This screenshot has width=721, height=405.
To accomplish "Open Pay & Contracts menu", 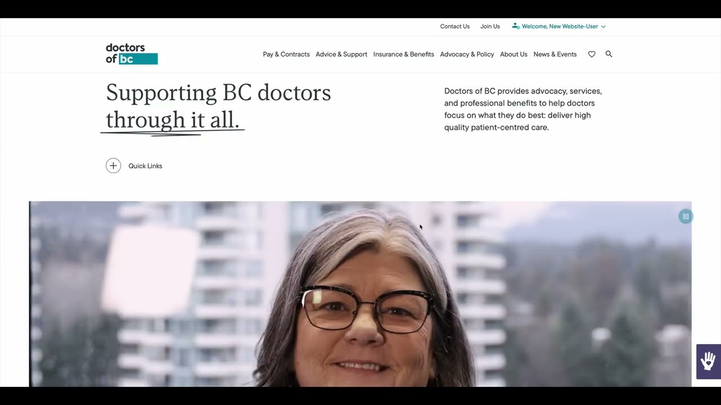I will pyautogui.click(x=286, y=55).
